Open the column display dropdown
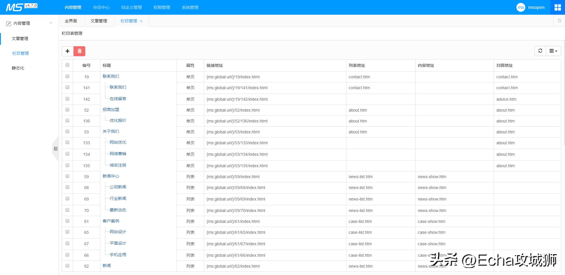Viewport: 565px width, 275px height. click(553, 51)
